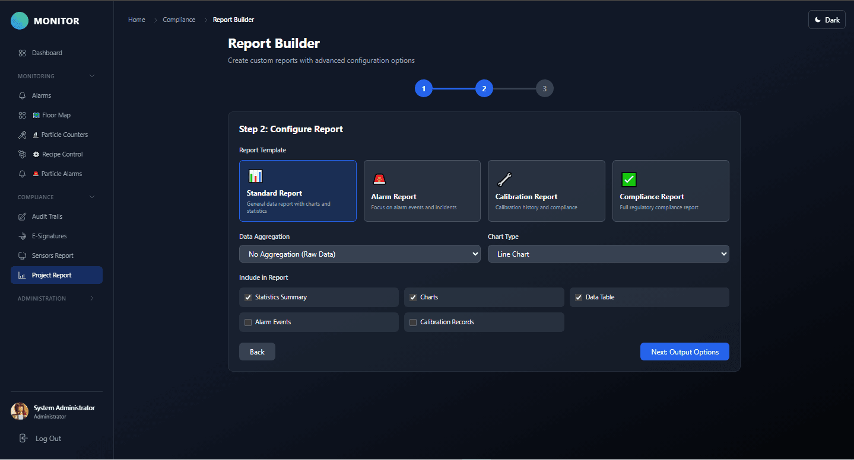
Task: Open Sensors Report in the sidebar
Action: point(56,255)
